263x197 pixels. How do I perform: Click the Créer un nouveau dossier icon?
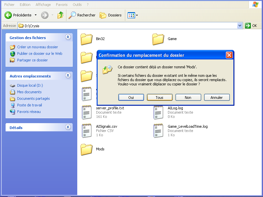pos(12,47)
